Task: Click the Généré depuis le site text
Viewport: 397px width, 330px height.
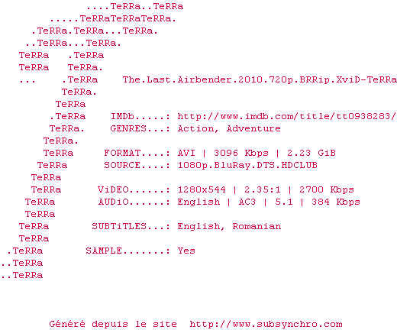Action: tap(113, 324)
